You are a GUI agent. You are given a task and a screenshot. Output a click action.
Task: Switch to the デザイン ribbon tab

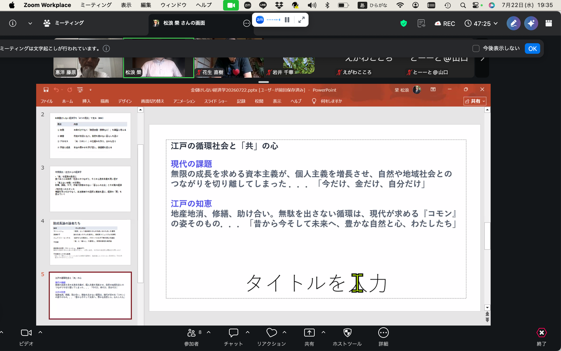pyautogui.click(x=125, y=101)
